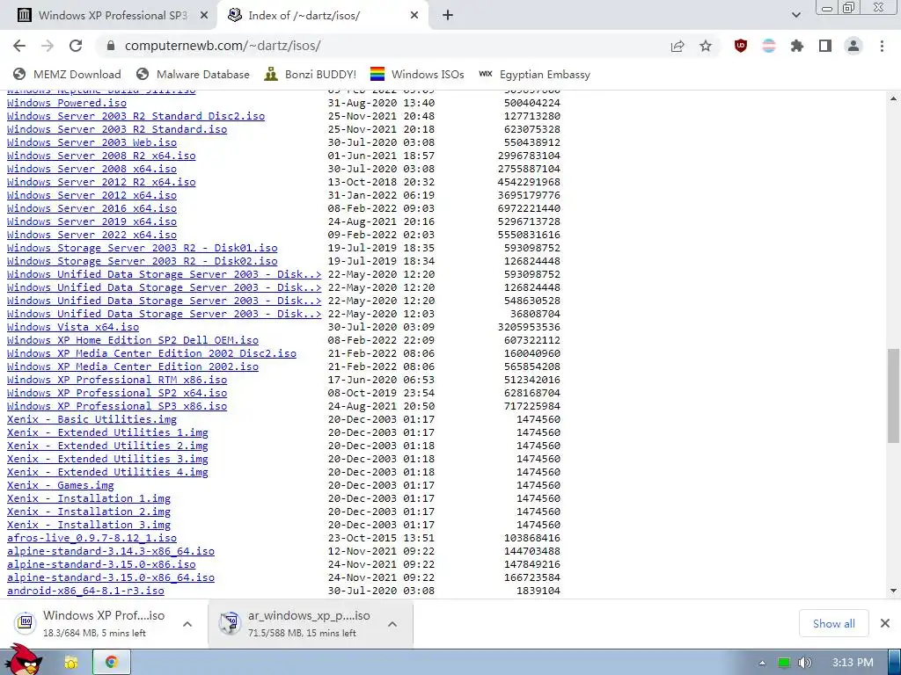Open the Egyptian Embassy bookmark
The height and width of the screenshot is (675, 901).
tap(534, 74)
